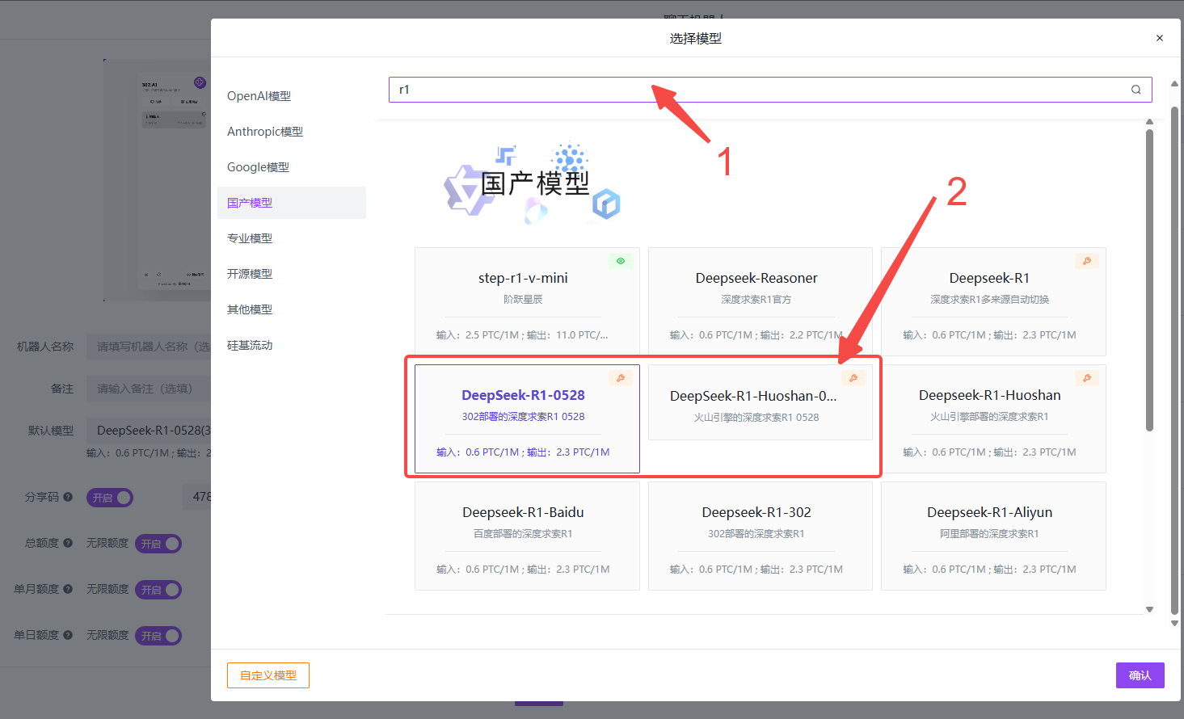This screenshot has width=1184, height=719.
Task: Click help icon next to 分享码
Action: (68, 497)
